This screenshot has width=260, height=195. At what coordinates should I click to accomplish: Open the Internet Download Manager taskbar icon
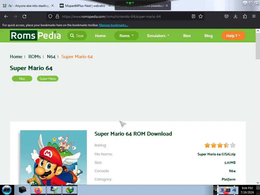70,190
